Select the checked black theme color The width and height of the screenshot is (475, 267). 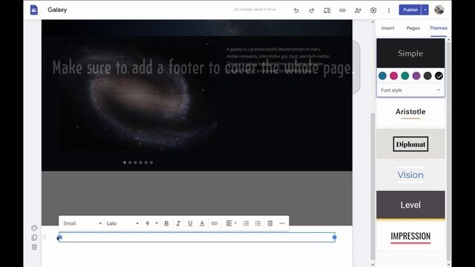point(439,76)
